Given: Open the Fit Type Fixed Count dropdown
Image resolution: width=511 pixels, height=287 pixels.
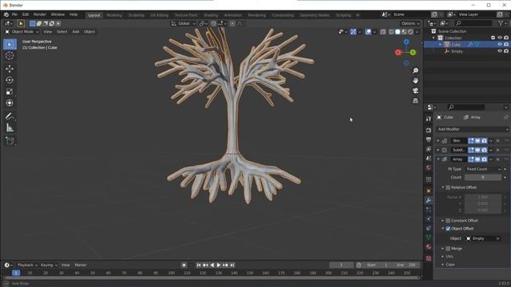Looking at the screenshot, I should pyautogui.click(x=483, y=169).
